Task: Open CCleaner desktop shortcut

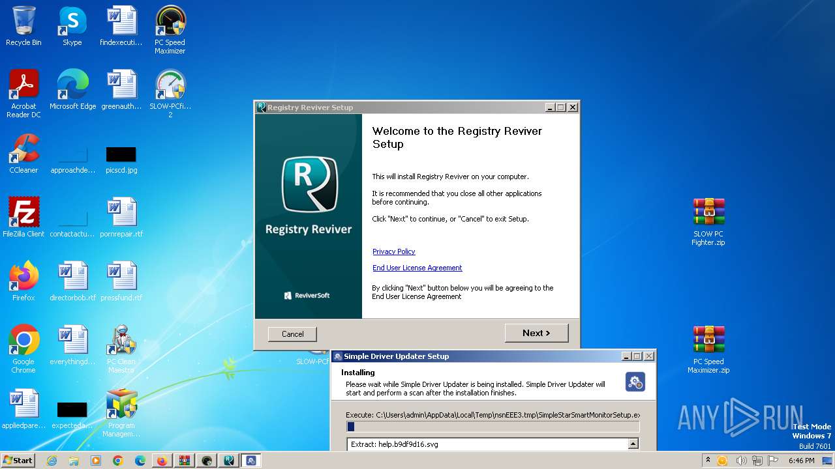Action: [x=23, y=154]
